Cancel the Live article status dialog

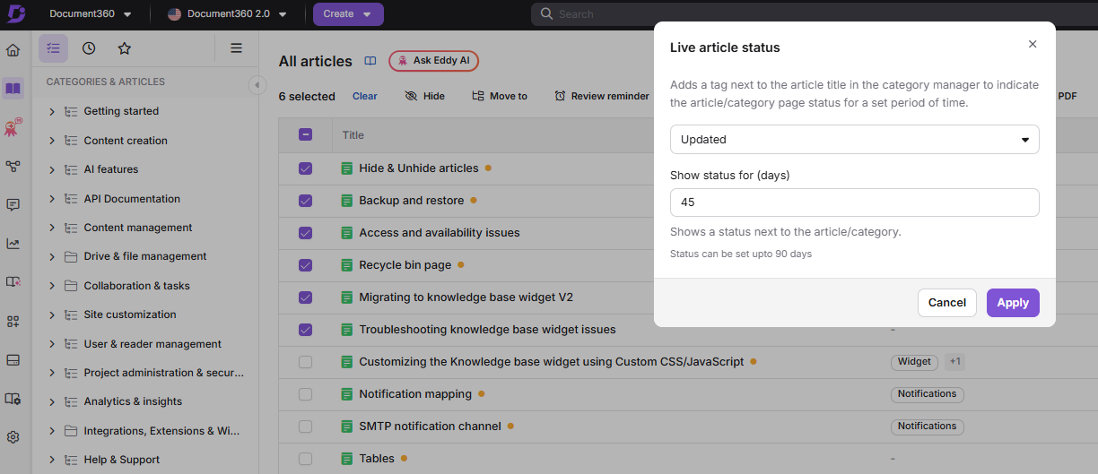pos(946,303)
